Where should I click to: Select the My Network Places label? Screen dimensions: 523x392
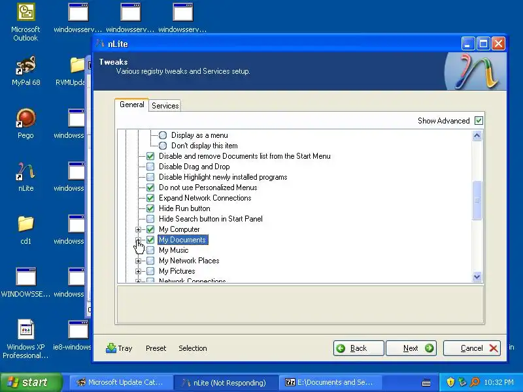click(189, 261)
